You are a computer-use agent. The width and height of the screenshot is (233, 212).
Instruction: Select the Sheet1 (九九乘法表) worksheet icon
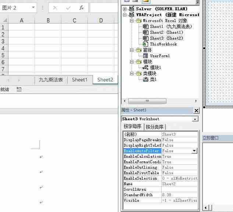(x=146, y=26)
